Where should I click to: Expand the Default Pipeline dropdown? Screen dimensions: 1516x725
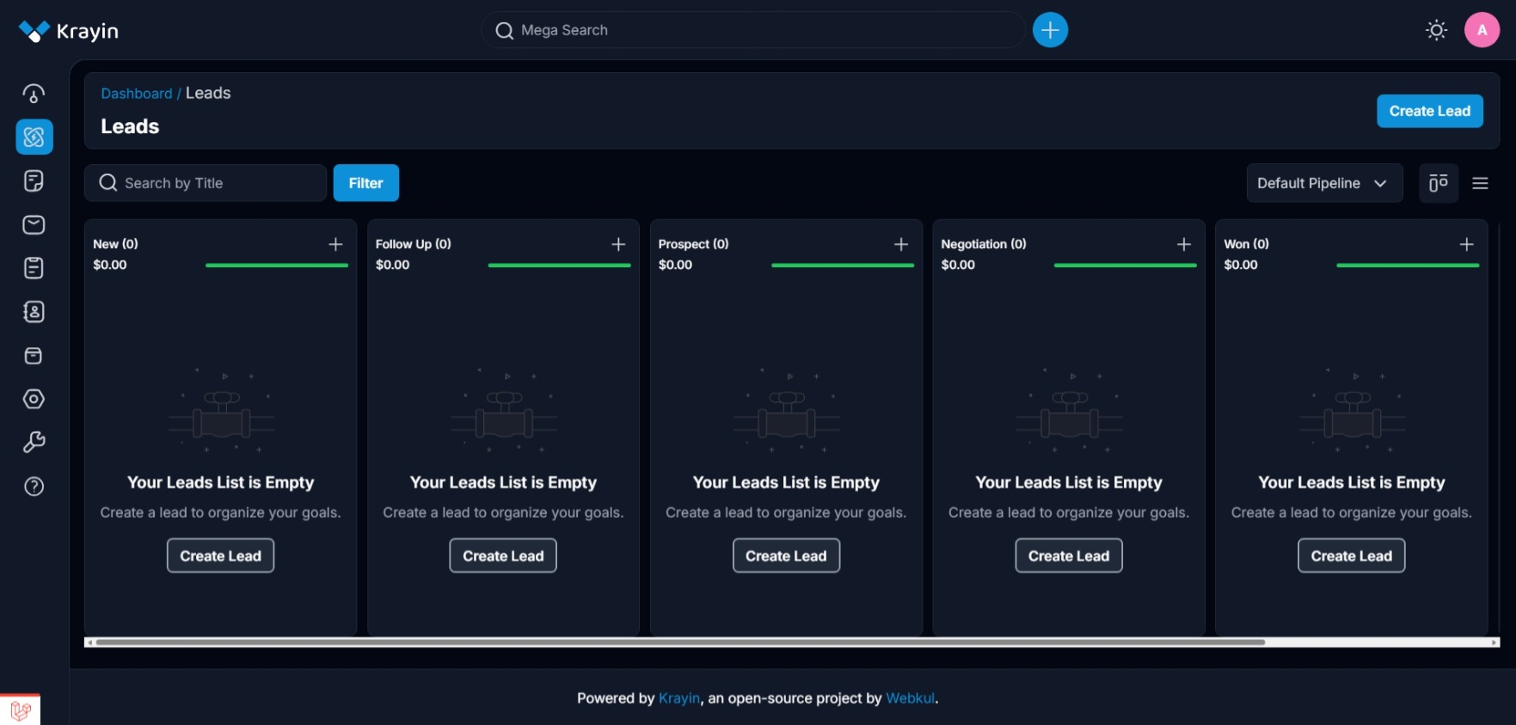coord(1324,183)
